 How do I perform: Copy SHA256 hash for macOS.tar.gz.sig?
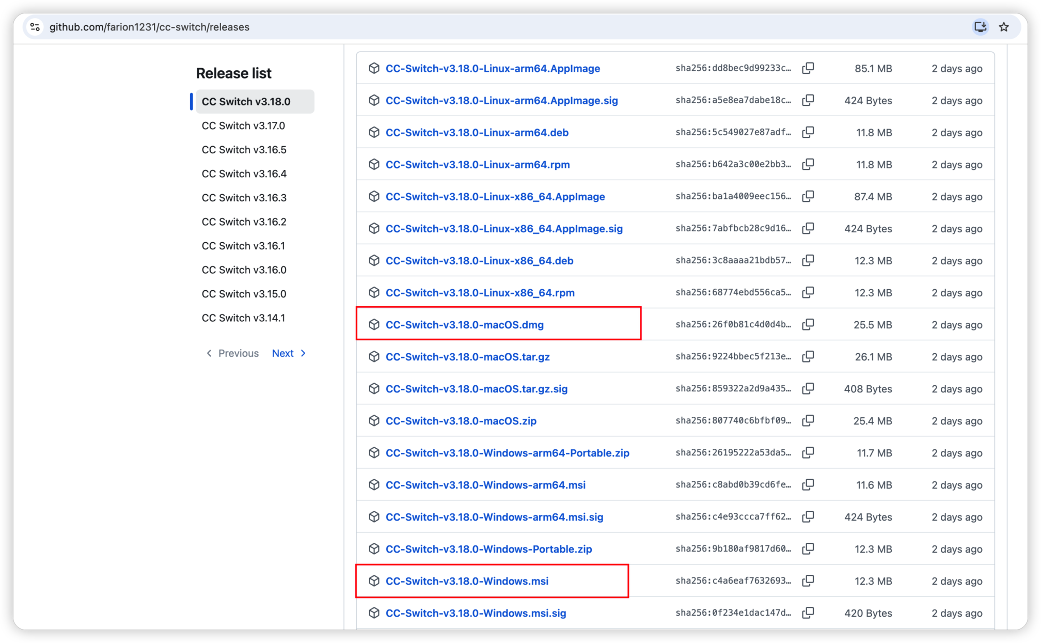(808, 388)
